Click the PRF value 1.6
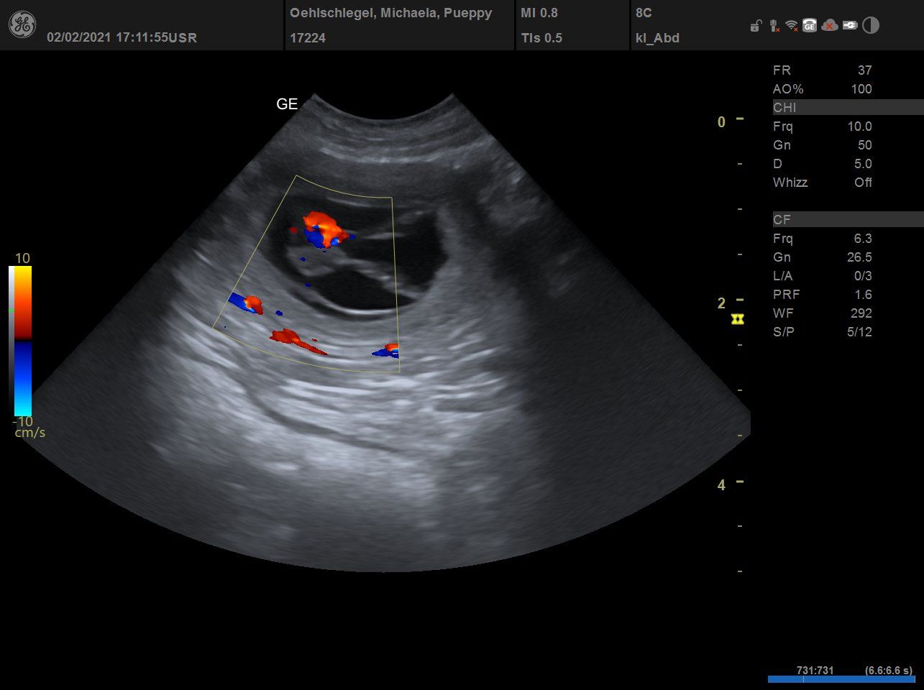The height and width of the screenshot is (690, 924). point(863,295)
